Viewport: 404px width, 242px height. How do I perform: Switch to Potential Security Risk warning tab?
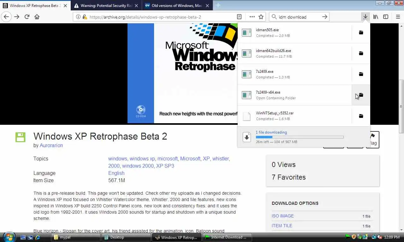[x=107, y=6]
